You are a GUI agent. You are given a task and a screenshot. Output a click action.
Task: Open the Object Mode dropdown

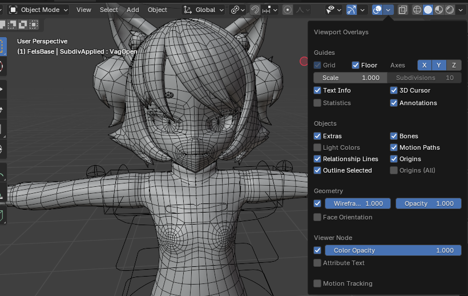tap(38, 10)
